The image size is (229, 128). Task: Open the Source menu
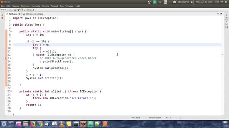click(x=16, y=6)
